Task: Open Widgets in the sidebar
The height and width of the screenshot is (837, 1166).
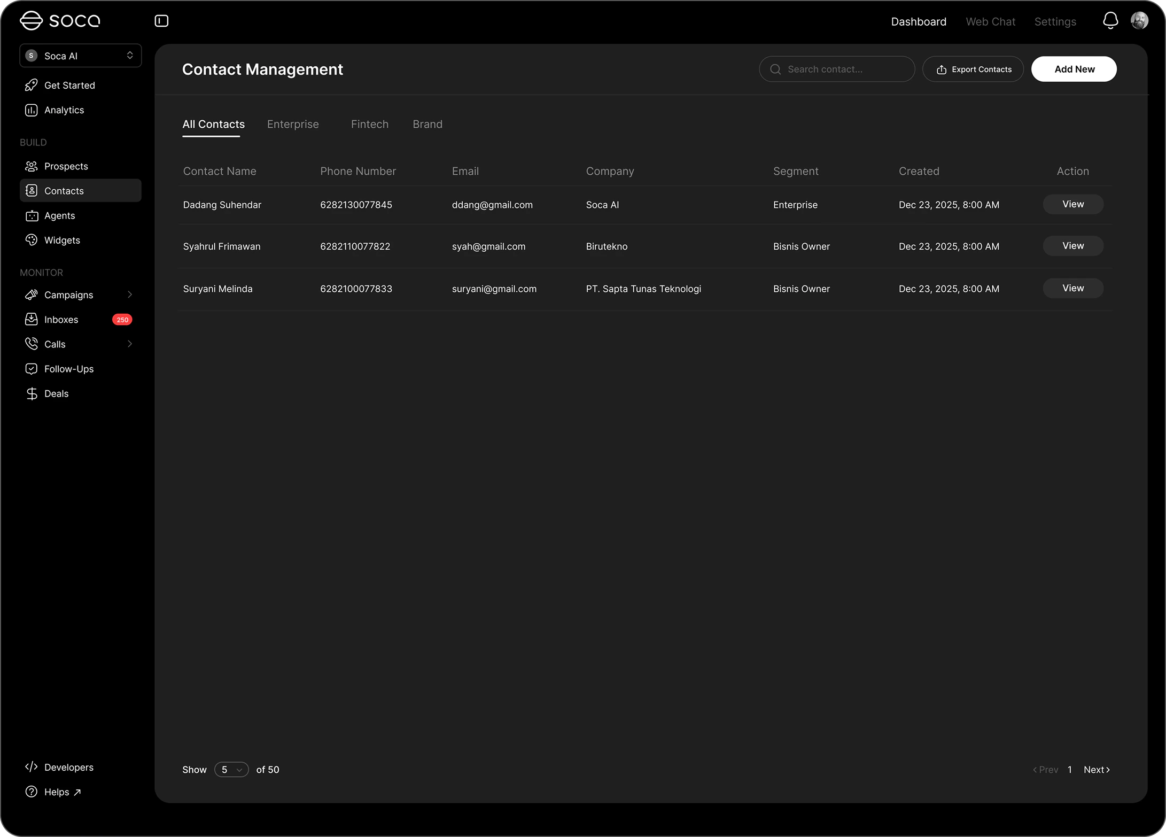Action: [62, 240]
